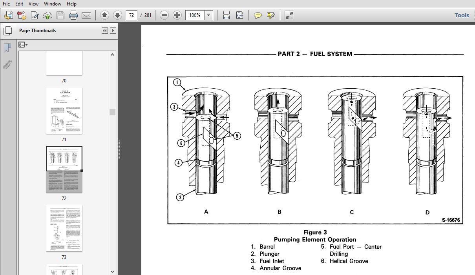Open the zoom level dropdown arrow
Image resolution: width=475 pixels, height=275 pixels.
click(209, 15)
